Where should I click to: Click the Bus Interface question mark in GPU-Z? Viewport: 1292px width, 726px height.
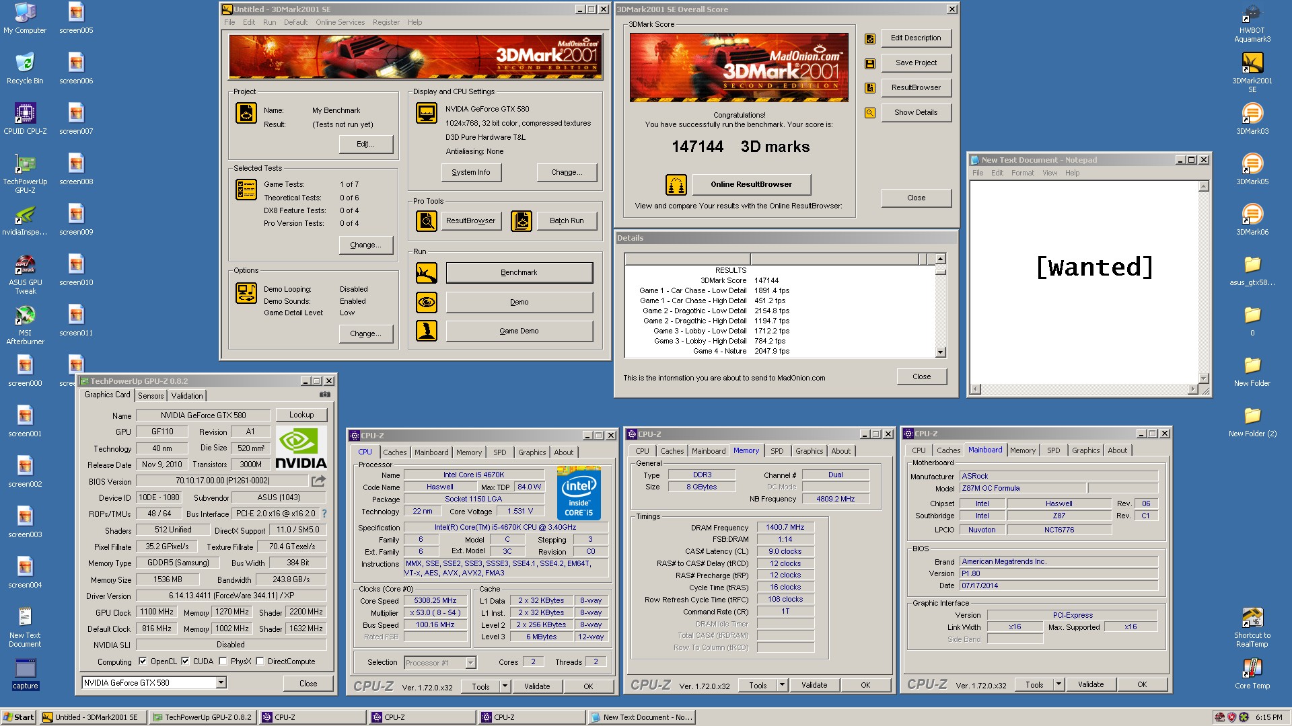[x=324, y=514]
